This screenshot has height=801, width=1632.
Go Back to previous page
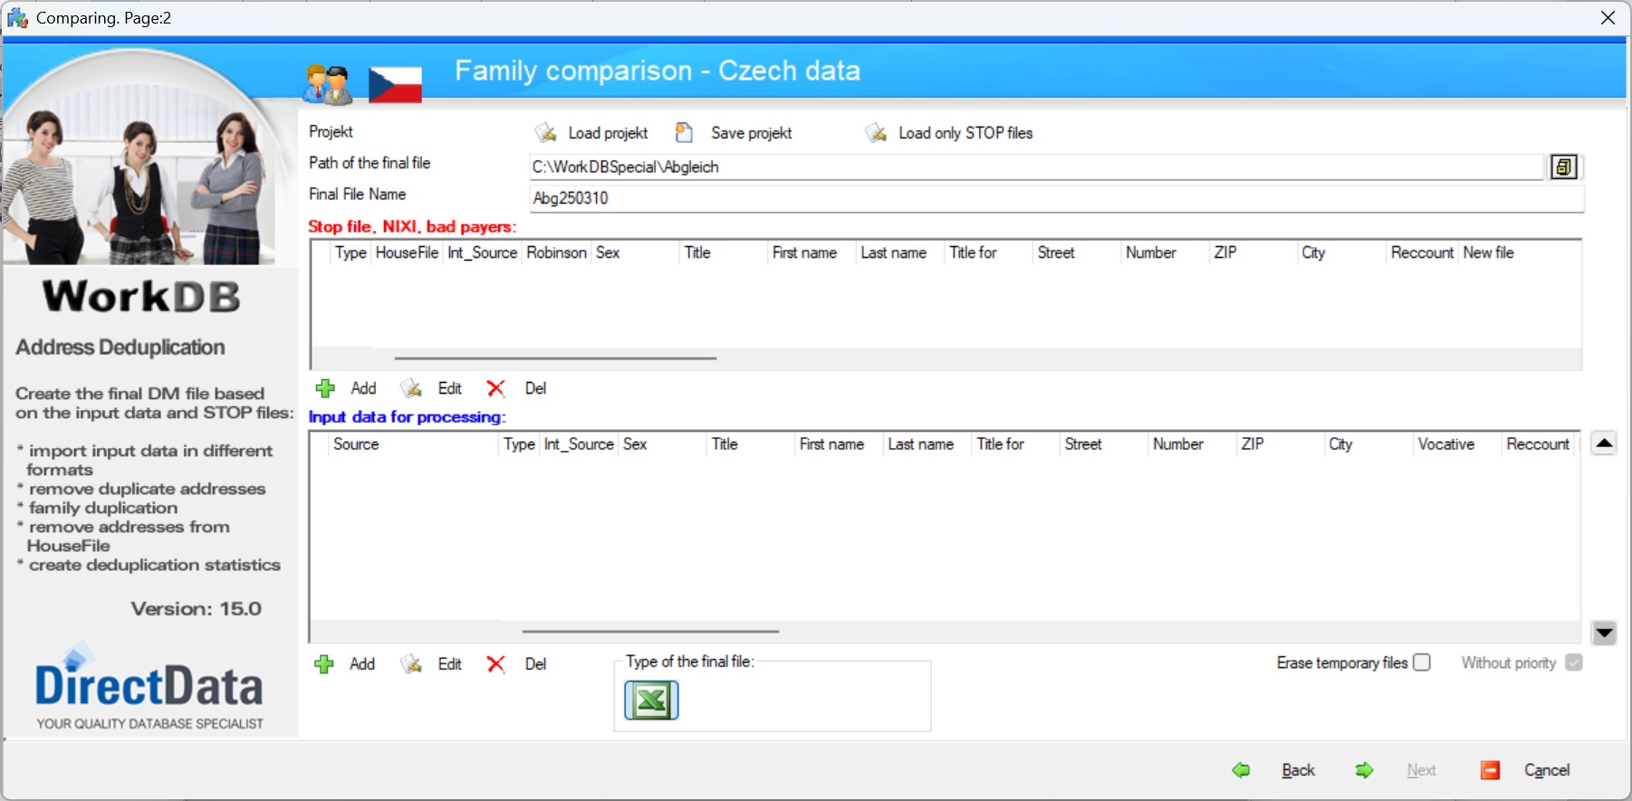1298,770
